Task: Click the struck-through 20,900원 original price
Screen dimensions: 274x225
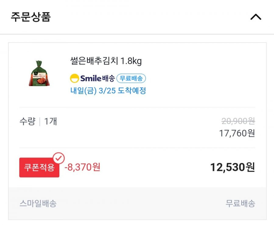Action: coord(238,121)
